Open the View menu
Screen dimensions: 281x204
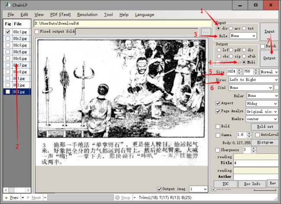coord(39,15)
